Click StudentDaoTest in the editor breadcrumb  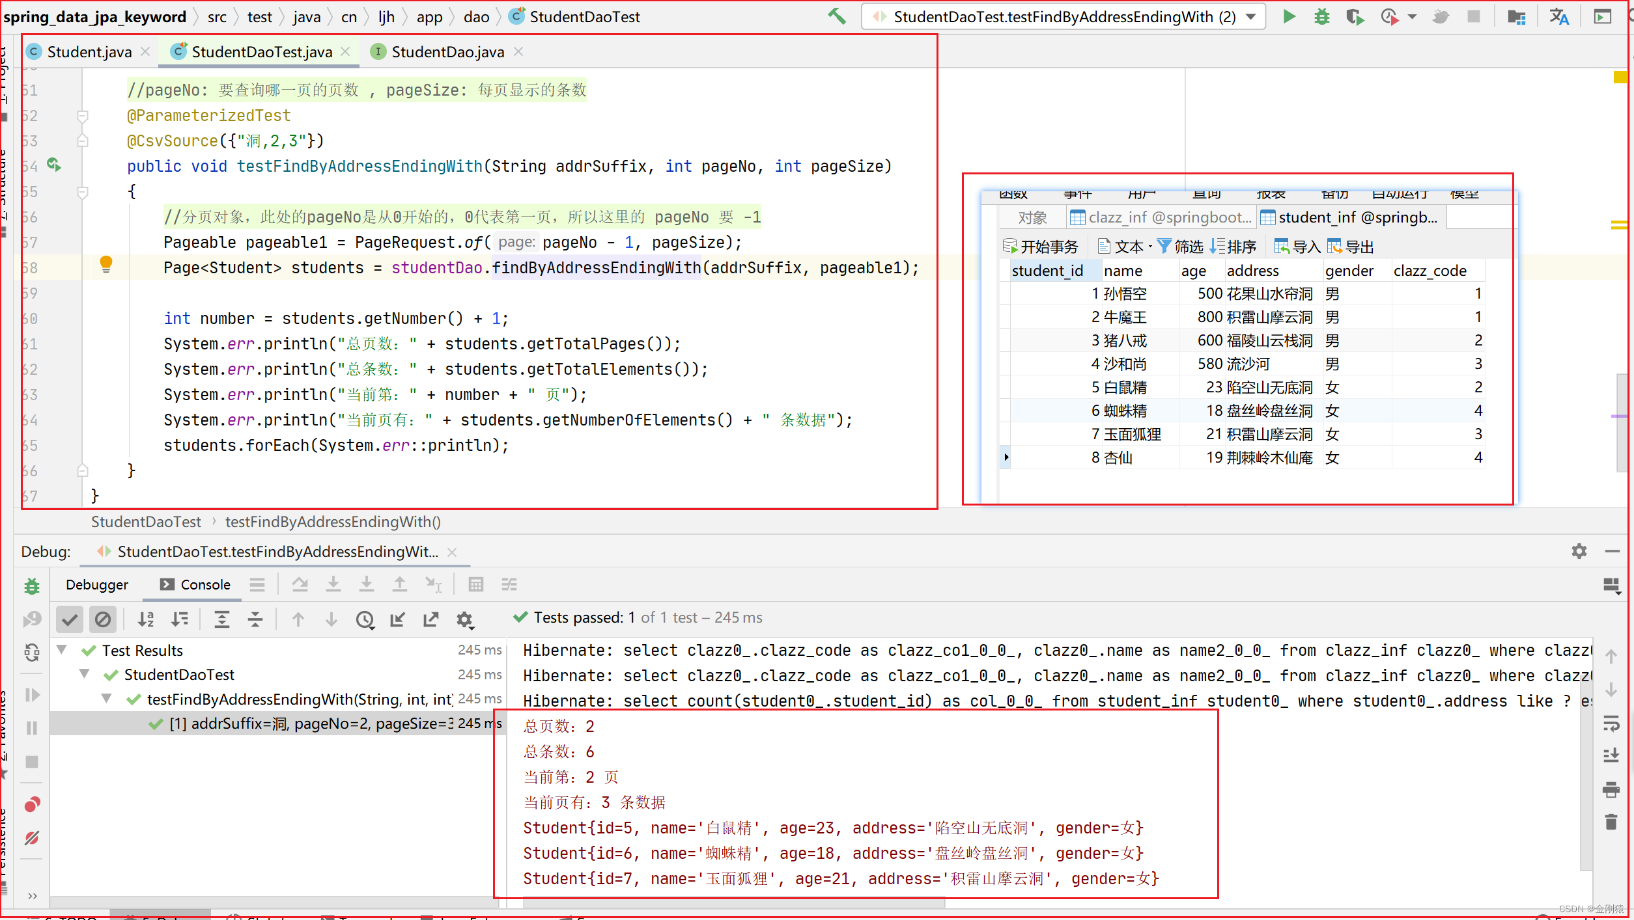146,522
